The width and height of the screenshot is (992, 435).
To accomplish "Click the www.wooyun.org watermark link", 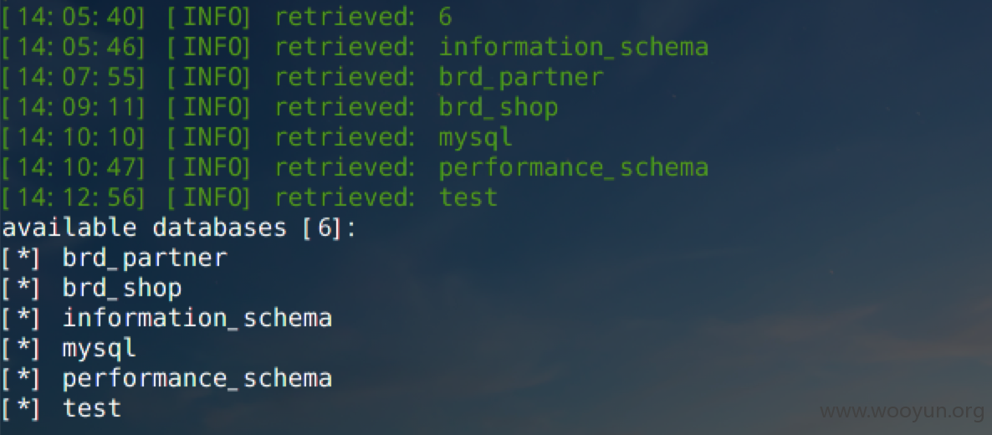I will point(903,412).
